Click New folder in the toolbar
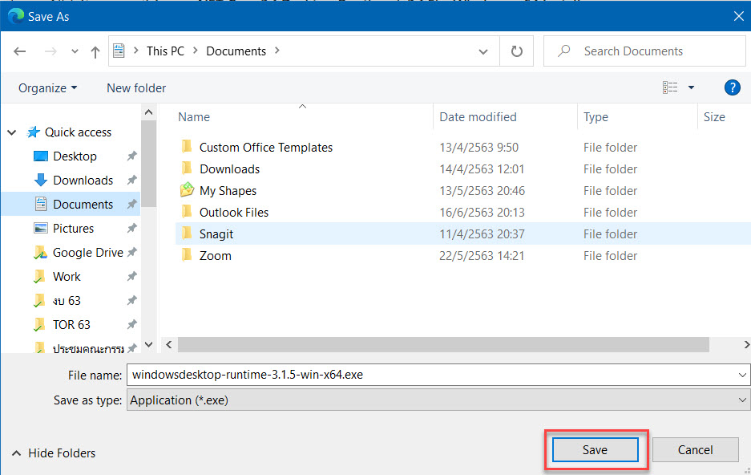 point(136,88)
